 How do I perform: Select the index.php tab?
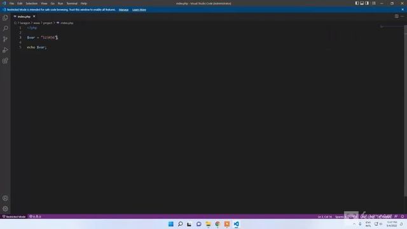point(24,17)
